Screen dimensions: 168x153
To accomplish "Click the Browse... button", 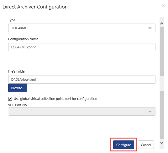I will (x=18, y=88).
